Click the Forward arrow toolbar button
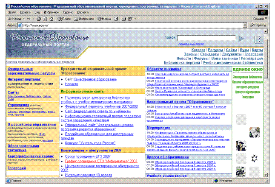 (29, 19)
